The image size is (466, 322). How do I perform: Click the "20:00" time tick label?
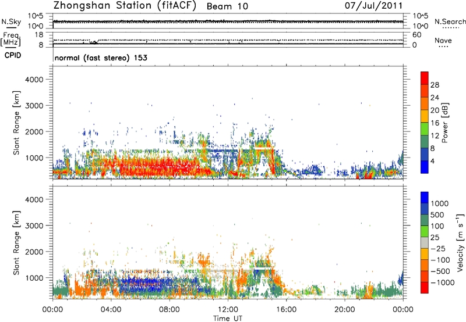344,310
